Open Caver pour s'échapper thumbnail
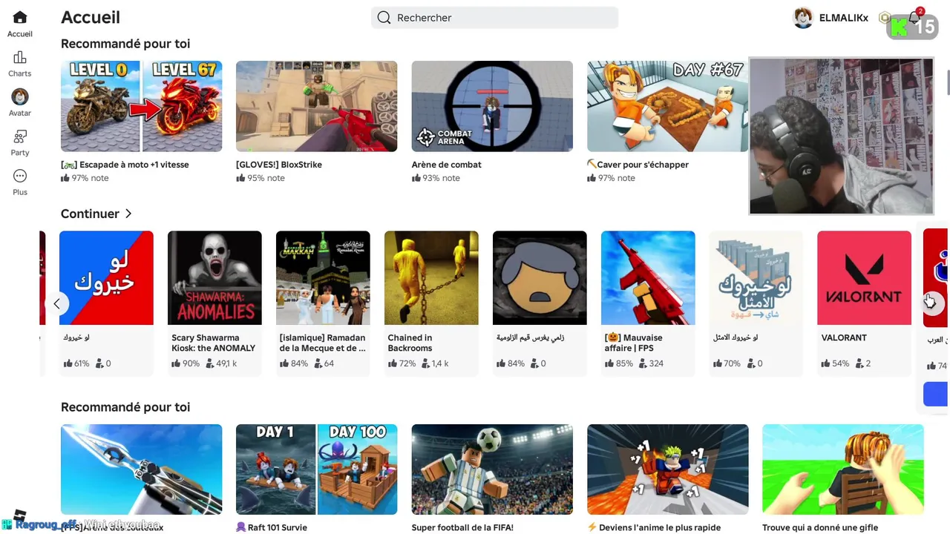The height and width of the screenshot is (534, 950). pos(667,106)
